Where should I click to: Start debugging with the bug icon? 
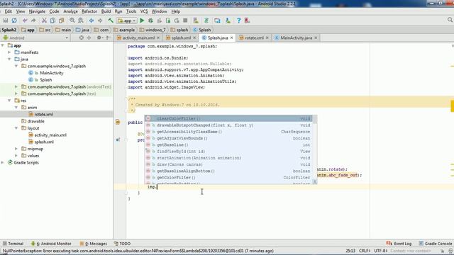(x=150, y=21)
